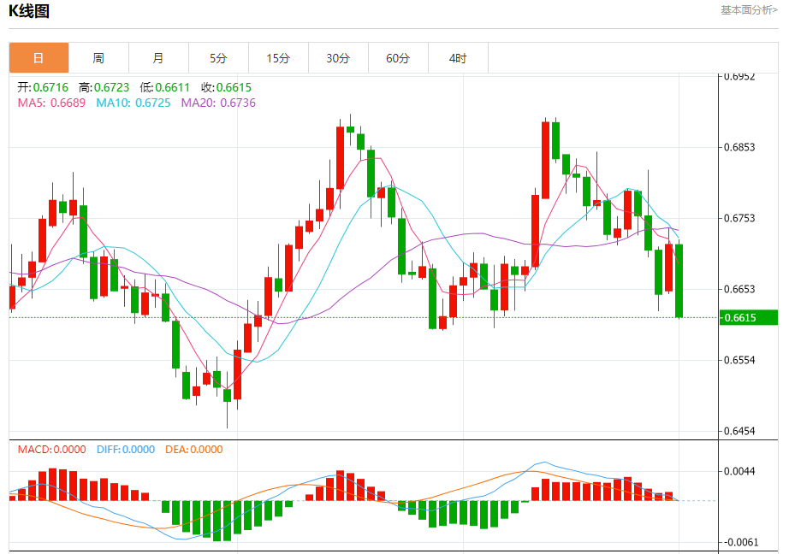Click the MA5: 0.6689 indicator label
Viewport: 789px width, 554px height.
pos(51,103)
